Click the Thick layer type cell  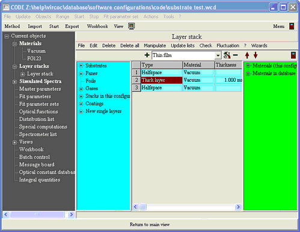pos(162,80)
